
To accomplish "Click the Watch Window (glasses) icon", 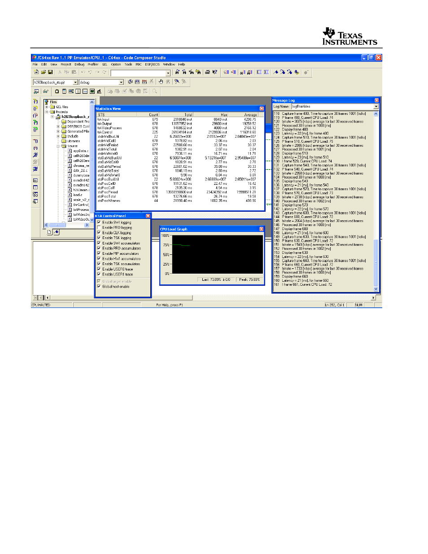I will pyautogui.click(x=45, y=91).
